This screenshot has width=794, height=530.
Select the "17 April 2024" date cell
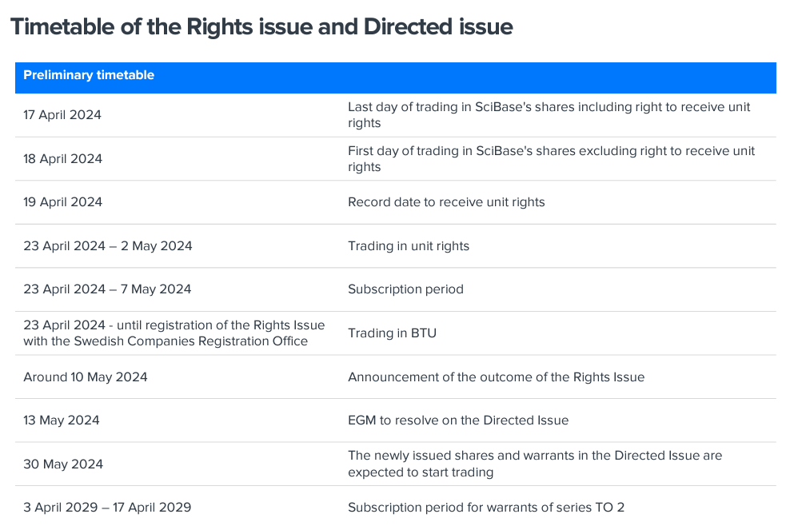click(x=62, y=115)
